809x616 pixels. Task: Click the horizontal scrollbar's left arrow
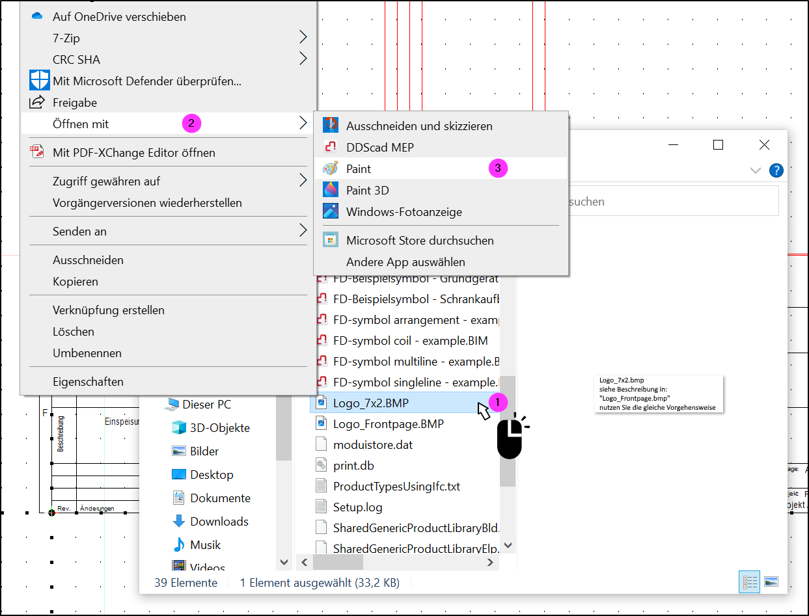(304, 561)
